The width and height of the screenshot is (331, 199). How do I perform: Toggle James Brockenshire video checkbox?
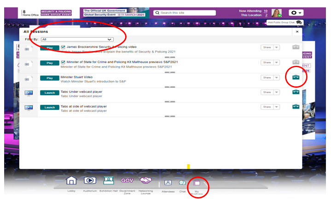63,47
